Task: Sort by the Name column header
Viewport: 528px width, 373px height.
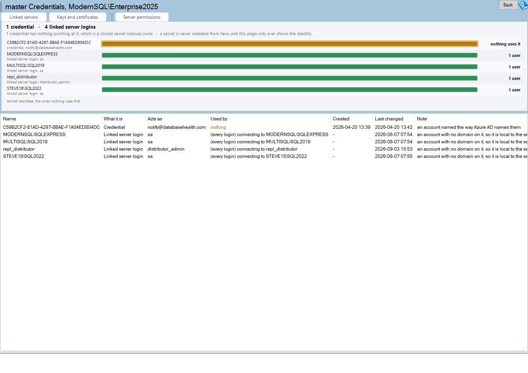Action: pyautogui.click(x=10, y=119)
